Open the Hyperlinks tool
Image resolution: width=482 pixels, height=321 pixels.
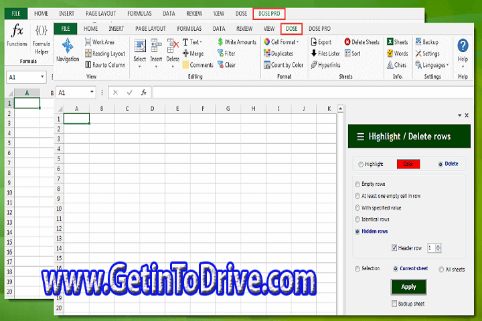[325, 65]
